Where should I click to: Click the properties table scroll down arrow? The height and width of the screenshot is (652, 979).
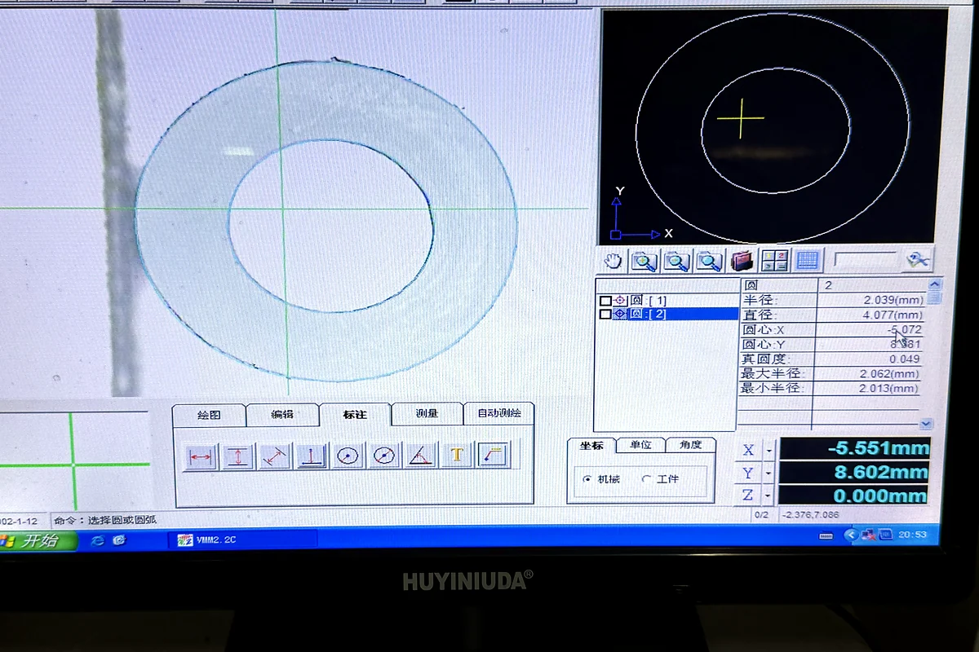click(x=925, y=424)
